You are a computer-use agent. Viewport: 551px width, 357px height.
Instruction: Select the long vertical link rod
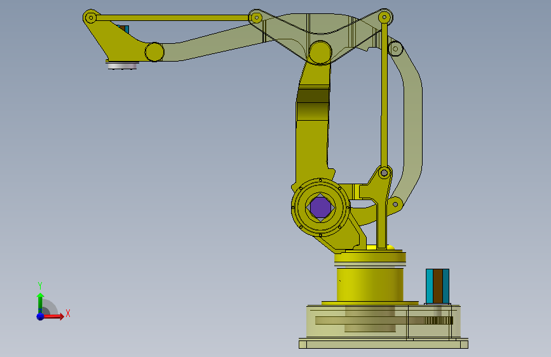point(384,95)
